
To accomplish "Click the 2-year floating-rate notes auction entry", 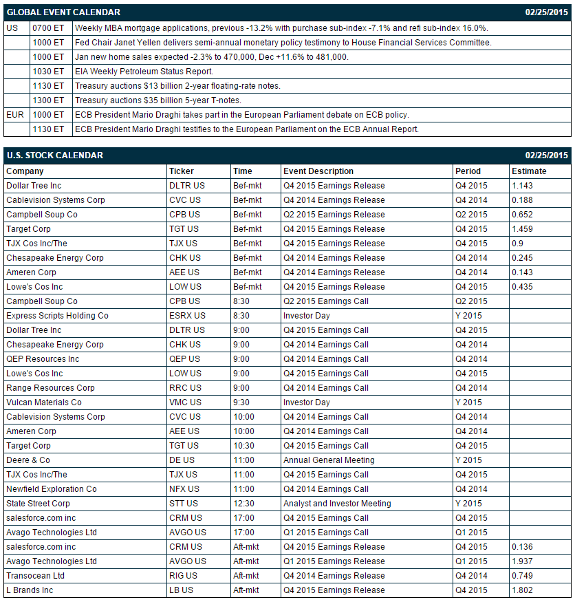I will tap(177, 86).
